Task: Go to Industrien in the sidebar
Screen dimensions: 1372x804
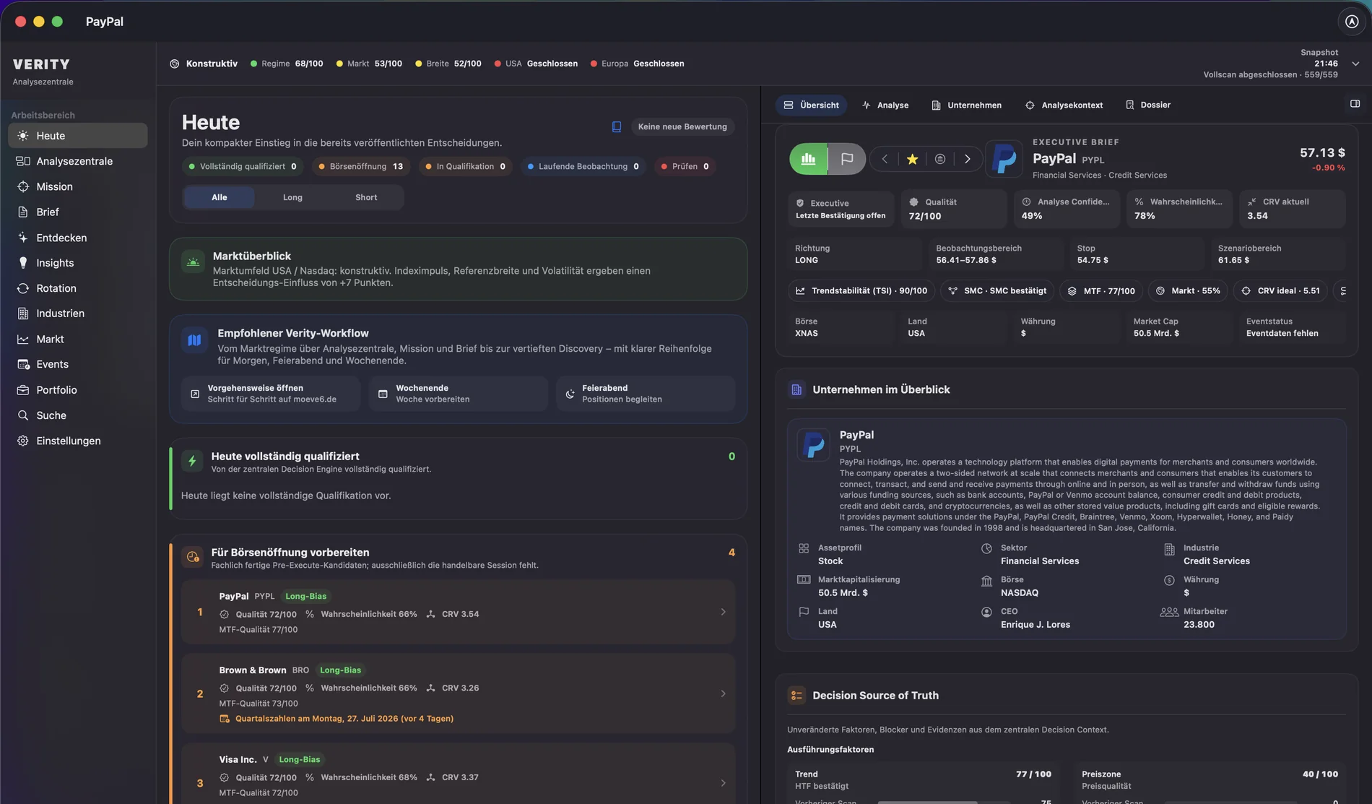Action: [77, 314]
